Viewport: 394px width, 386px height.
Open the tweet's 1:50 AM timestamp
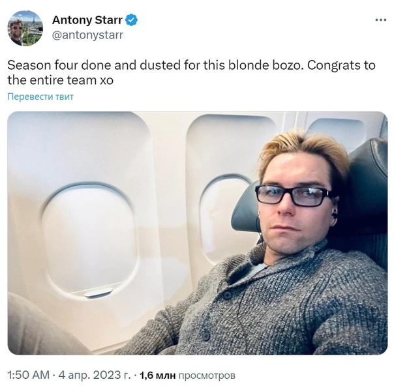[29, 375]
